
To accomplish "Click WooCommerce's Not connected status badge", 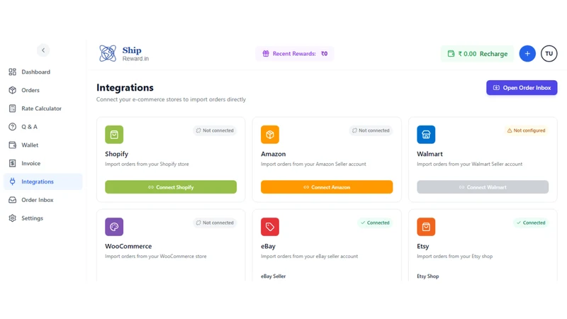I will coord(215,223).
